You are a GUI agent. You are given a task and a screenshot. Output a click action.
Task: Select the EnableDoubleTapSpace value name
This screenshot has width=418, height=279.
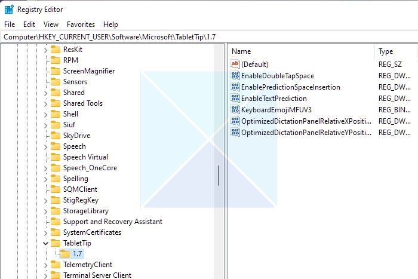click(278, 76)
